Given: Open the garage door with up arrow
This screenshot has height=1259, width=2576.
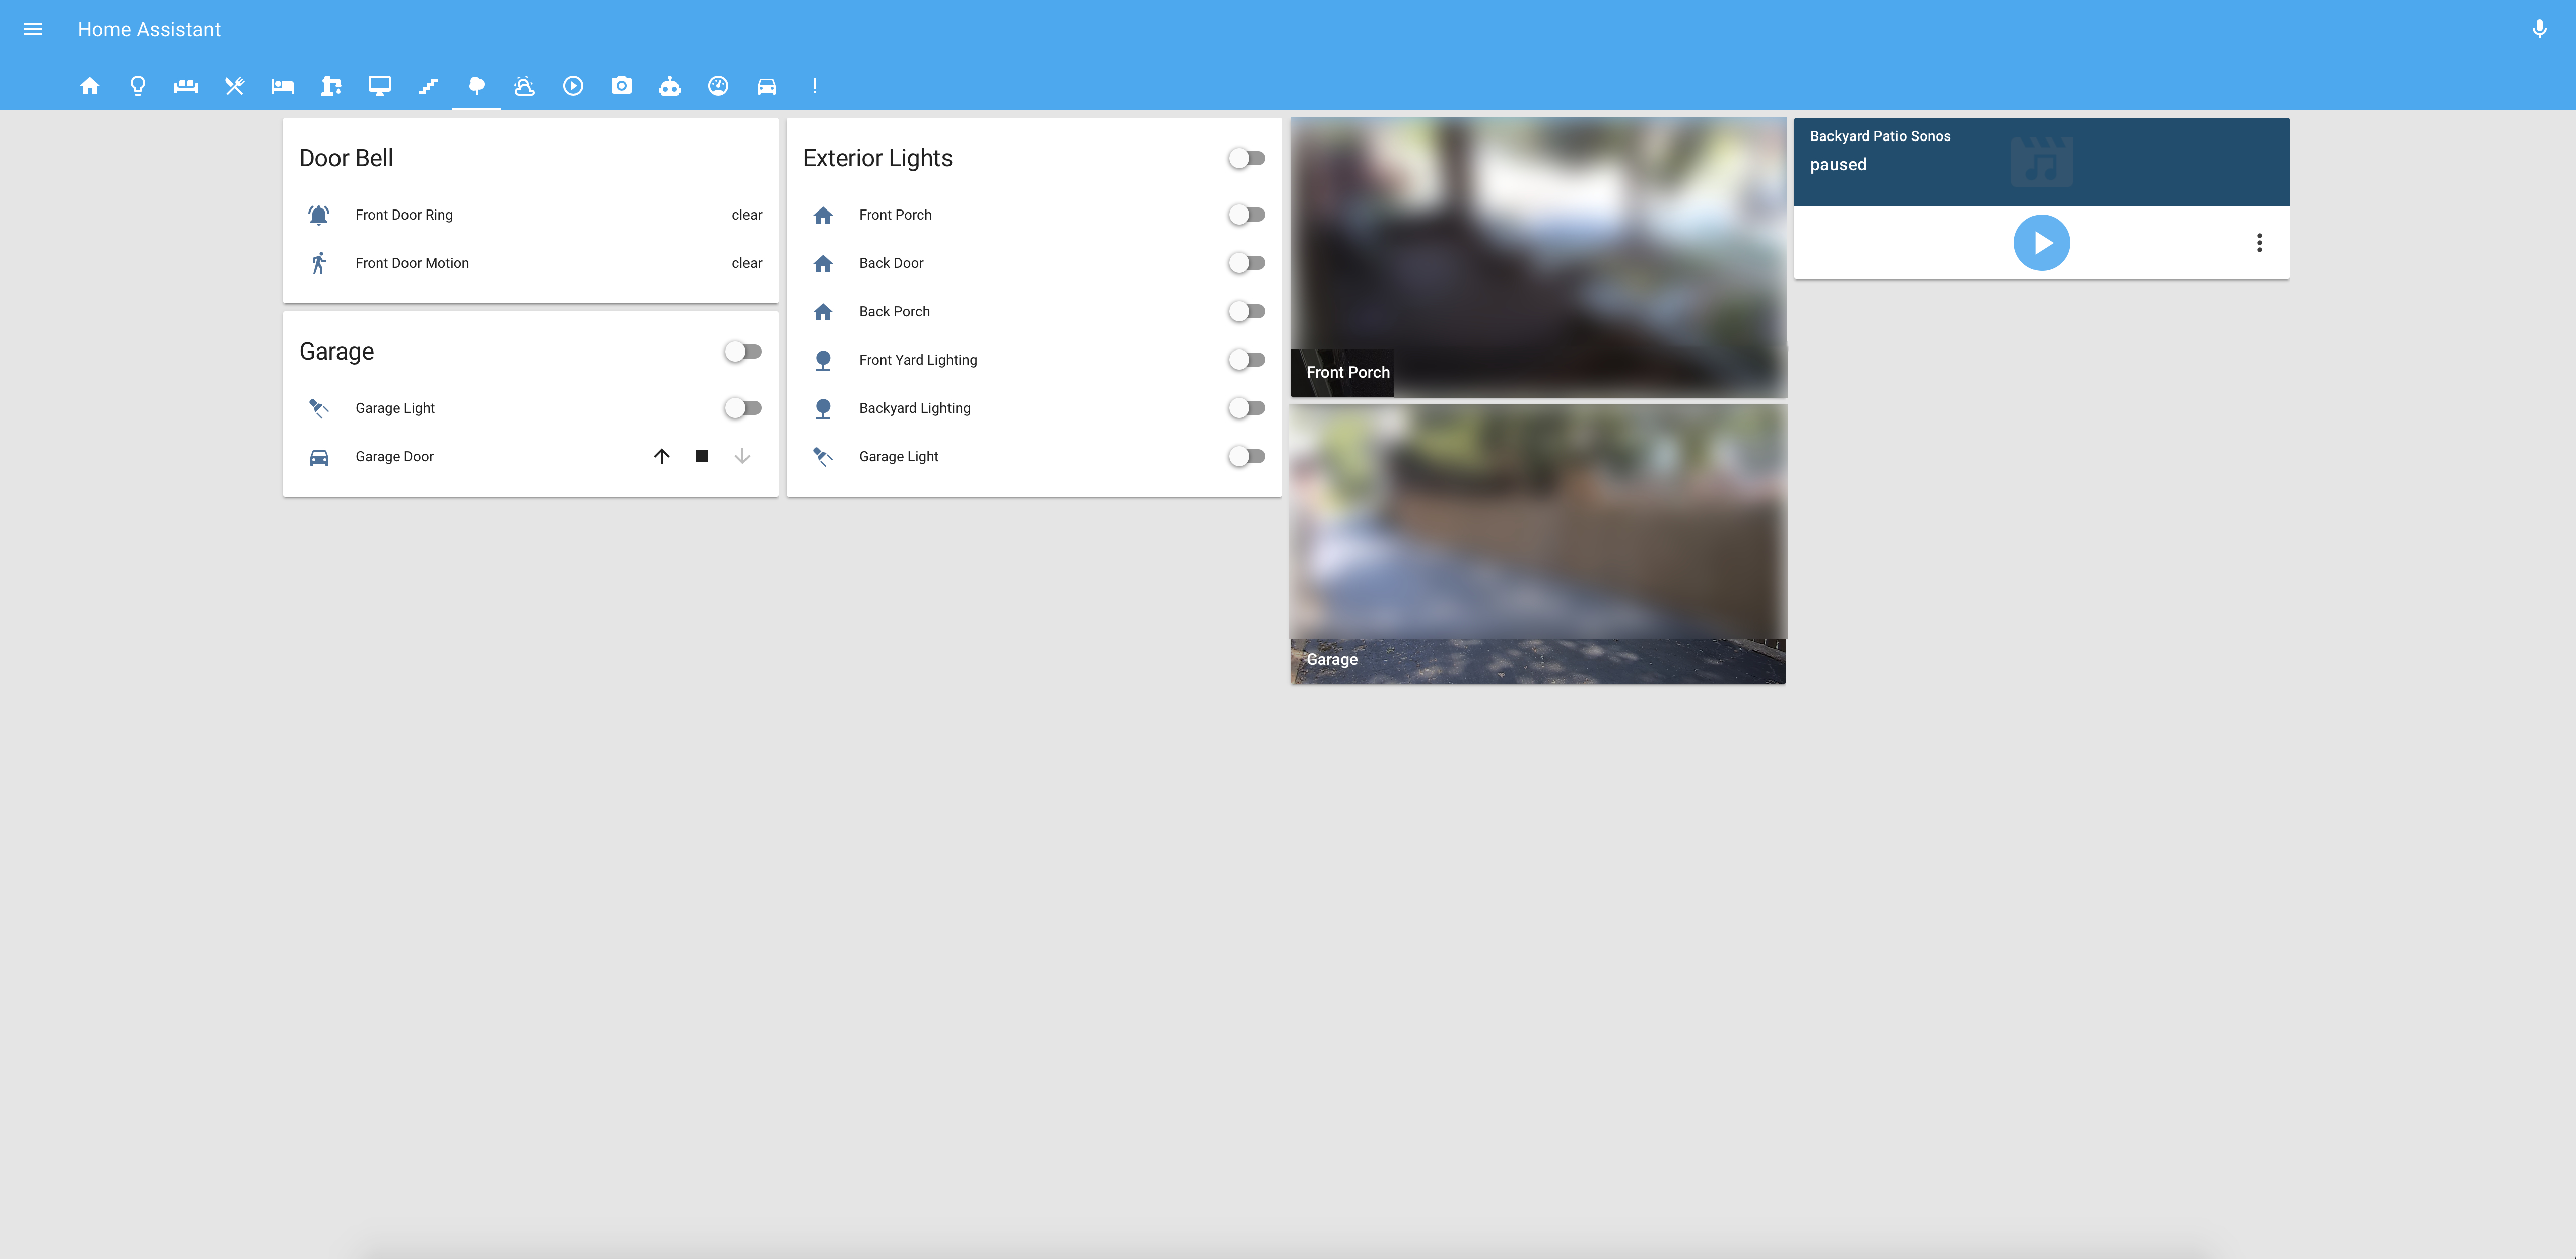Looking at the screenshot, I should [x=661, y=457].
